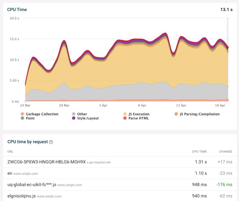This screenshot has height=201, width=239.
Task: Click the Other gray color dot
Action: 74,114
